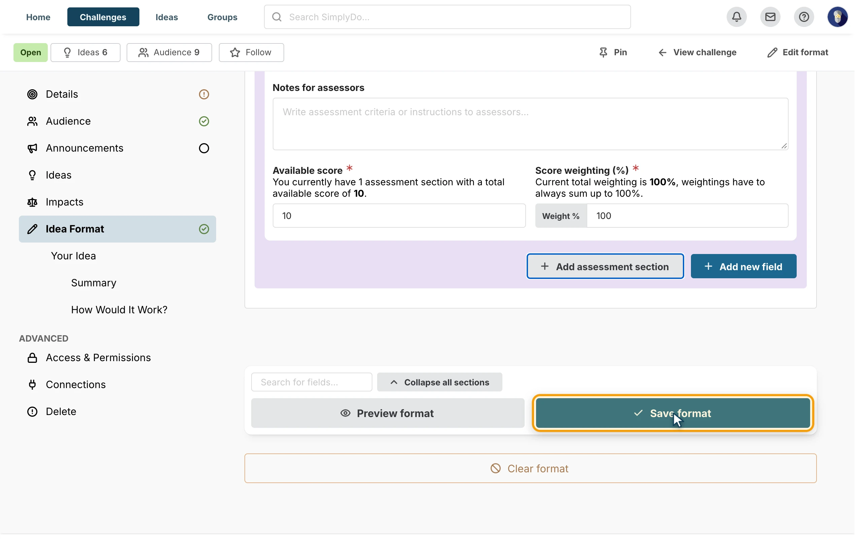Screen dimensions: 862x539
Task: Click Add new field button
Action: point(743,266)
